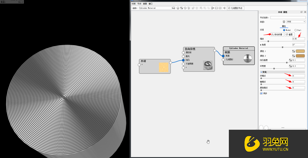This screenshot has height=158, width=308.
Task: Select the Part radio button
Action: click(295, 30)
